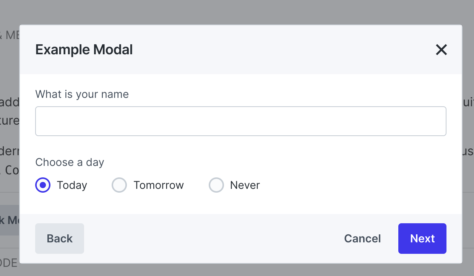The image size is (474, 276).
Task: Select the Today radio button
Action: [43, 185]
